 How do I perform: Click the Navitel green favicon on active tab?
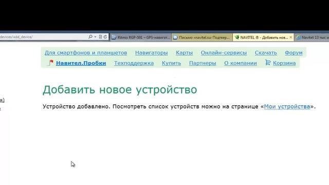[x=237, y=38]
